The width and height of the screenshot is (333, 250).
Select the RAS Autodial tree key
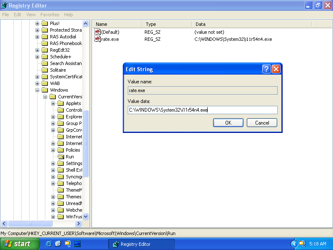pos(63,37)
